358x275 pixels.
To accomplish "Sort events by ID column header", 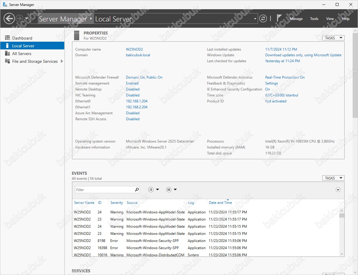I will 100,203.
